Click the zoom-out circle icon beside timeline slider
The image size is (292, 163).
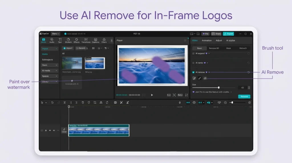pyautogui.click(x=225, y=103)
